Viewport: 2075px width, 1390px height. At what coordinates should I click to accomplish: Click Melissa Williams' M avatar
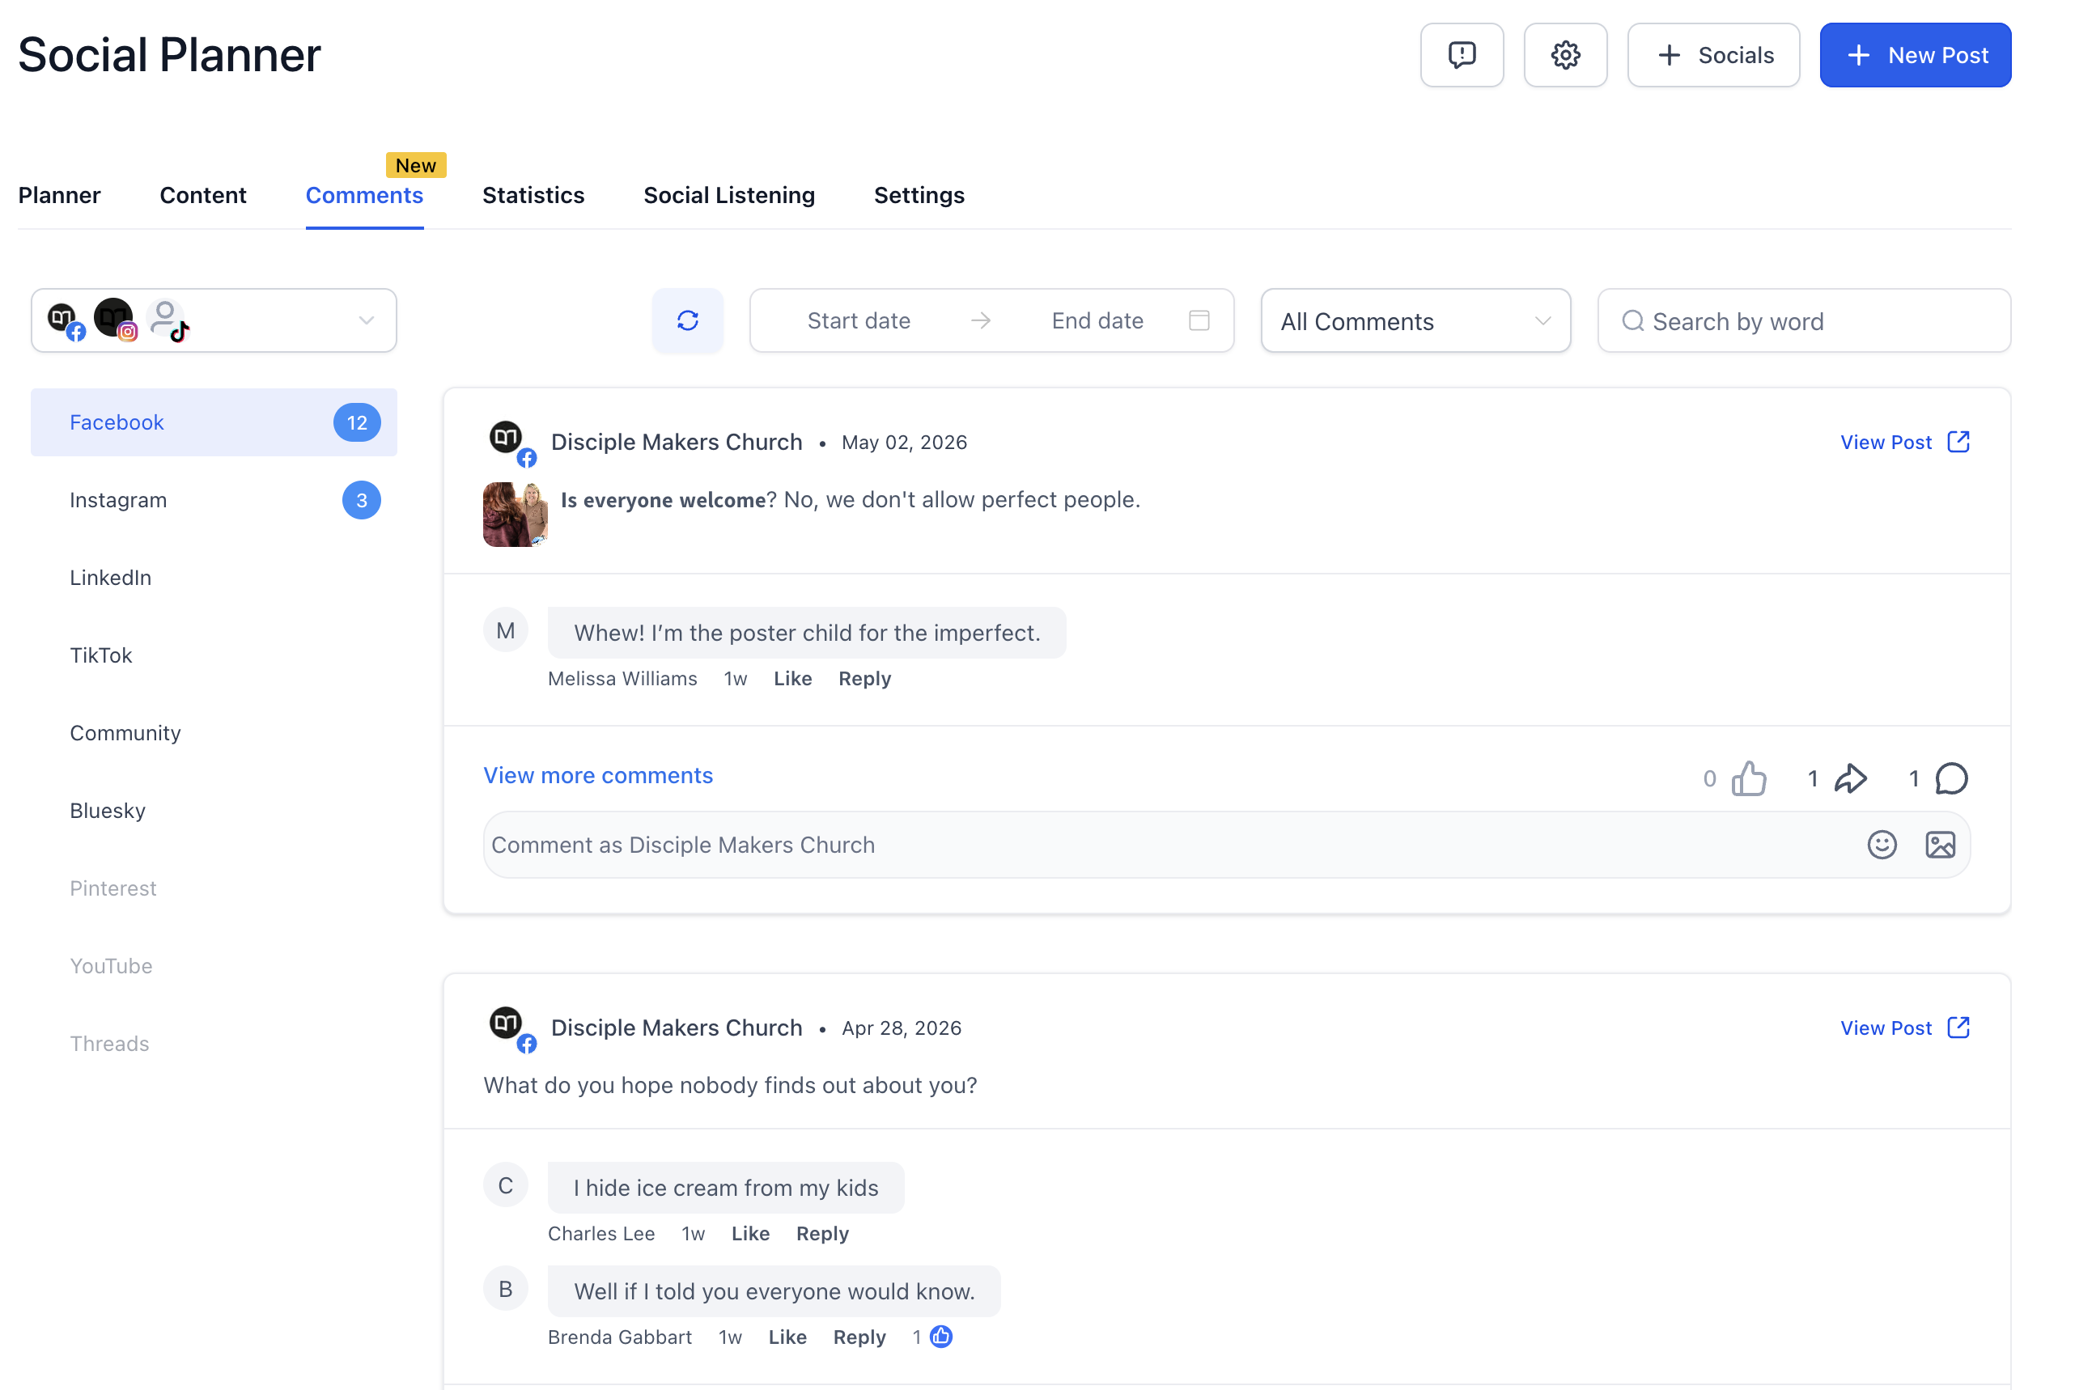point(506,630)
